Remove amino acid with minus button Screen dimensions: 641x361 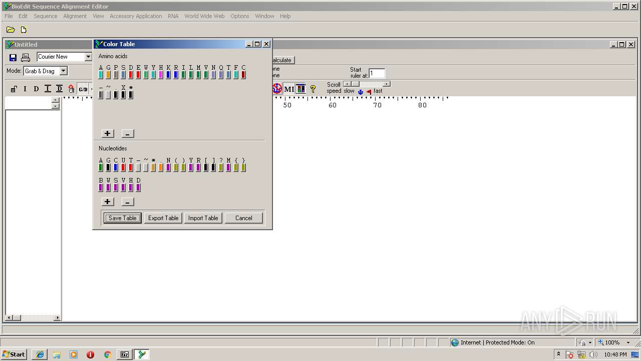[127, 133]
